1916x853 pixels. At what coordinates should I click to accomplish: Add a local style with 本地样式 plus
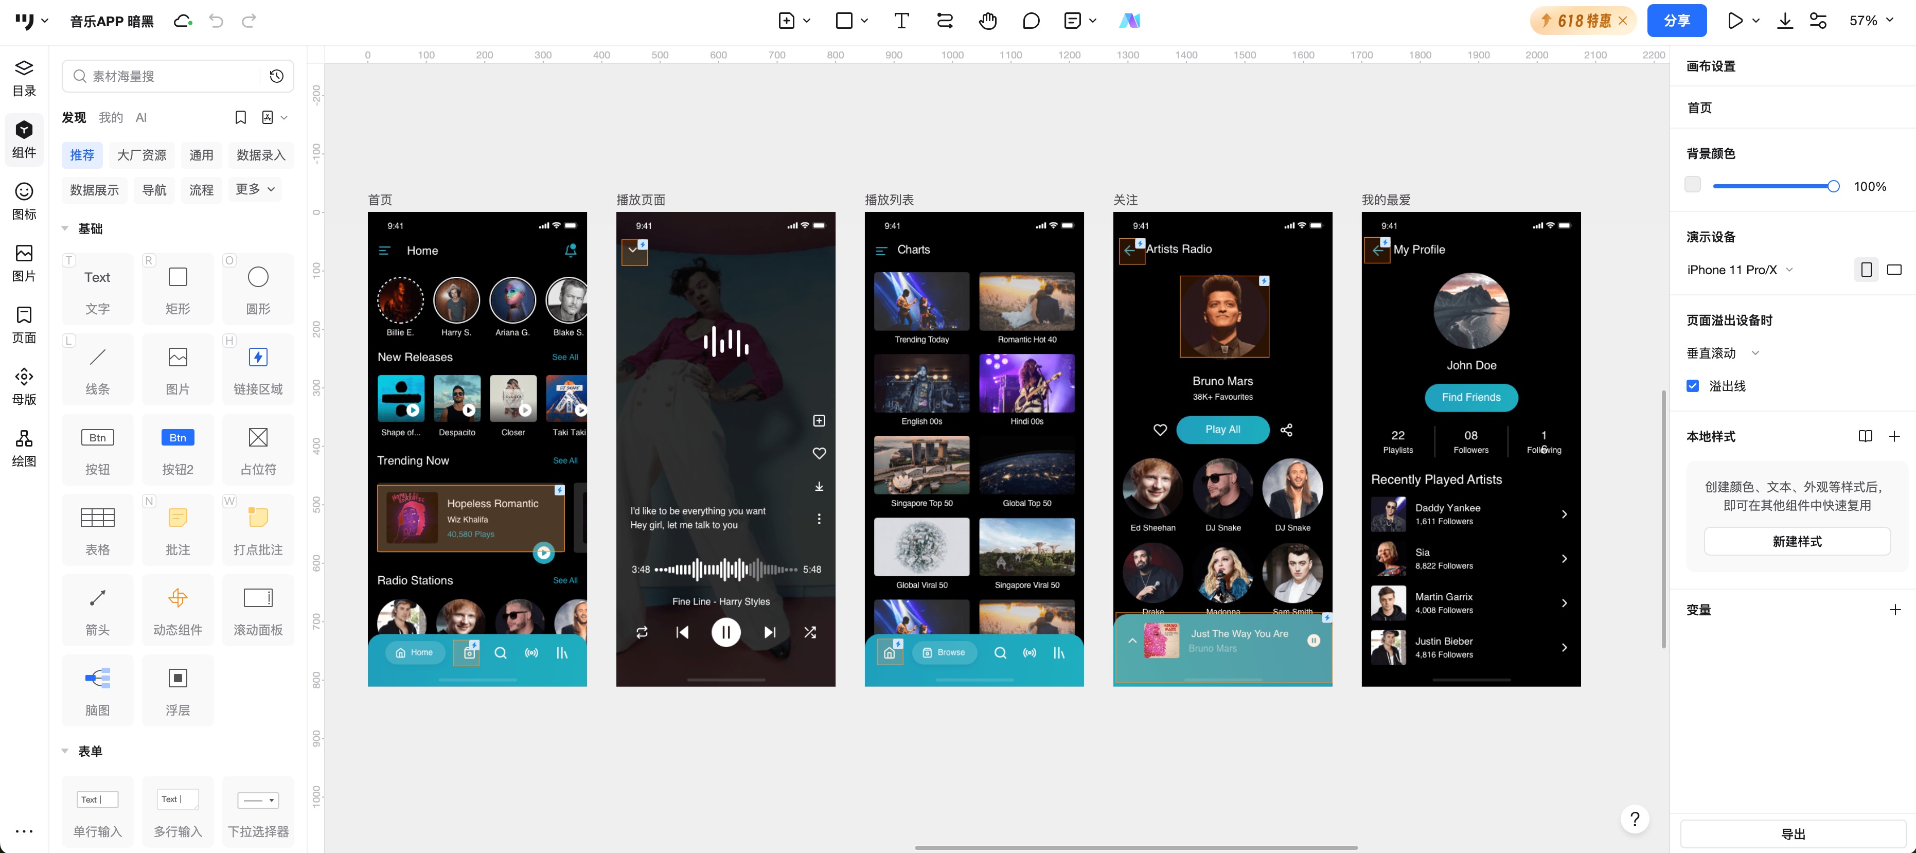(x=1894, y=436)
